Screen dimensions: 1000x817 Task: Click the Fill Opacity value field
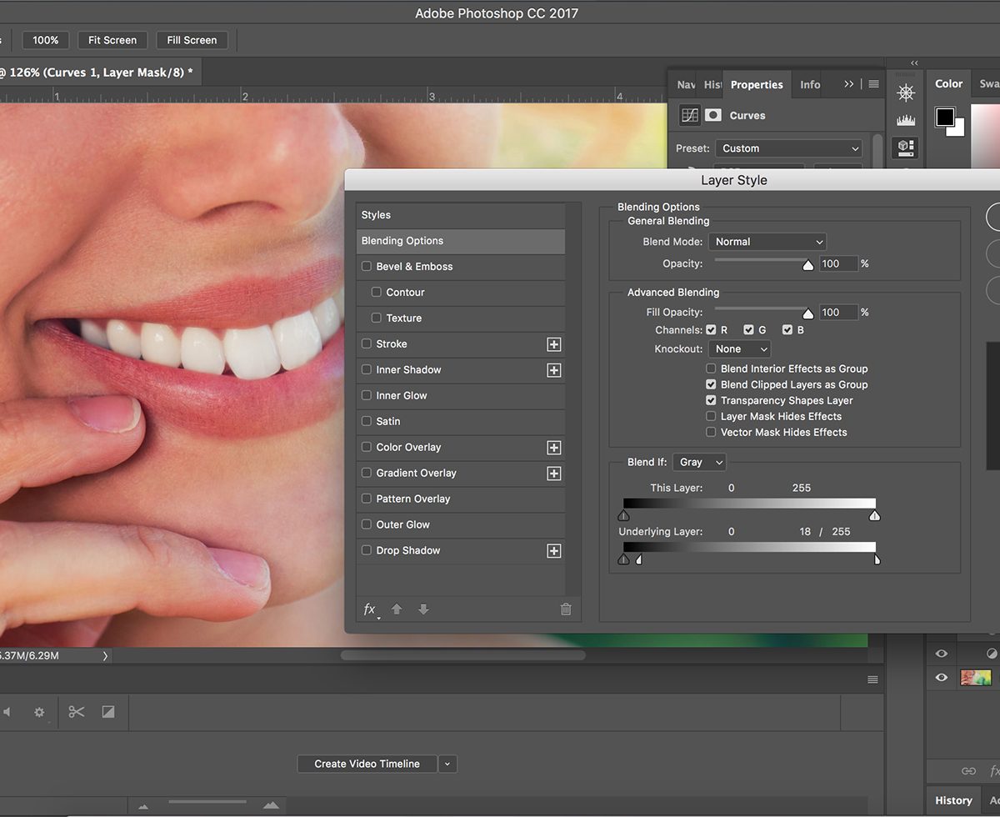point(837,312)
